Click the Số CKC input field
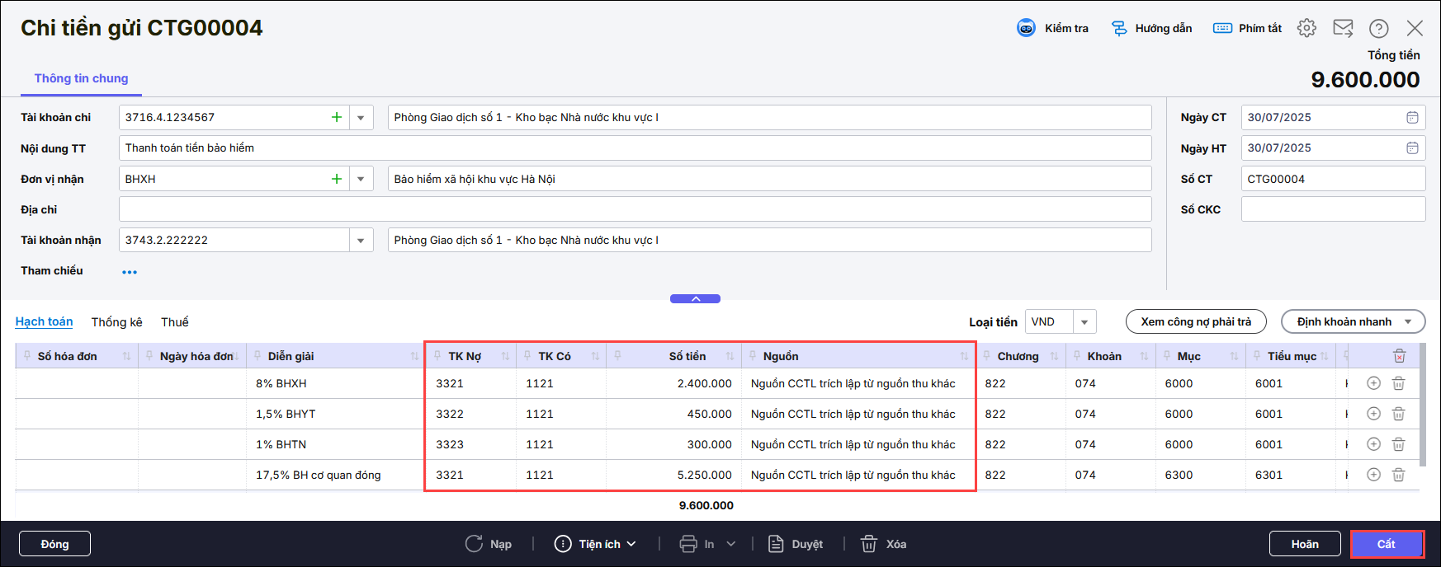 click(1332, 209)
